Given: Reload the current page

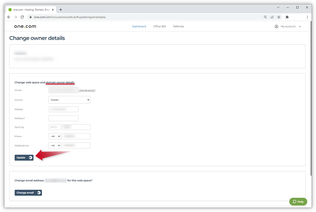Looking at the screenshot, I should 22,17.
